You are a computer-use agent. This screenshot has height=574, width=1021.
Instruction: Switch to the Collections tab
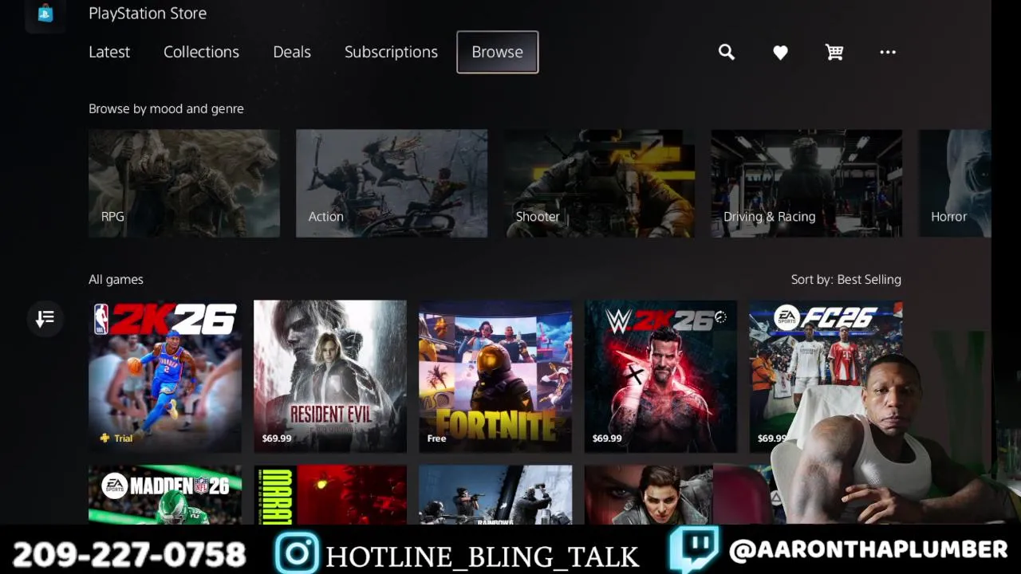tap(201, 52)
